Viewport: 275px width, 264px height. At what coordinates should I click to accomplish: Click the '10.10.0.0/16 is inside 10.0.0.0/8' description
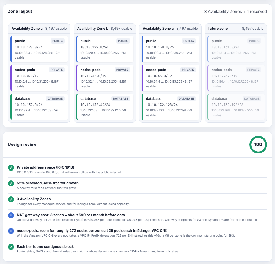(69, 172)
